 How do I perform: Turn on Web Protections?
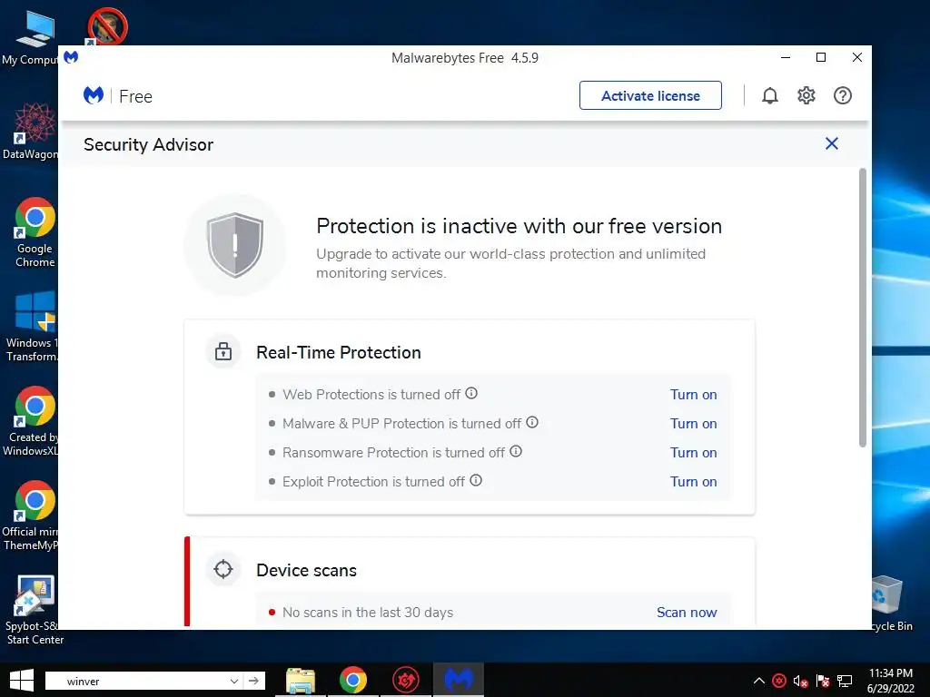coord(693,395)
